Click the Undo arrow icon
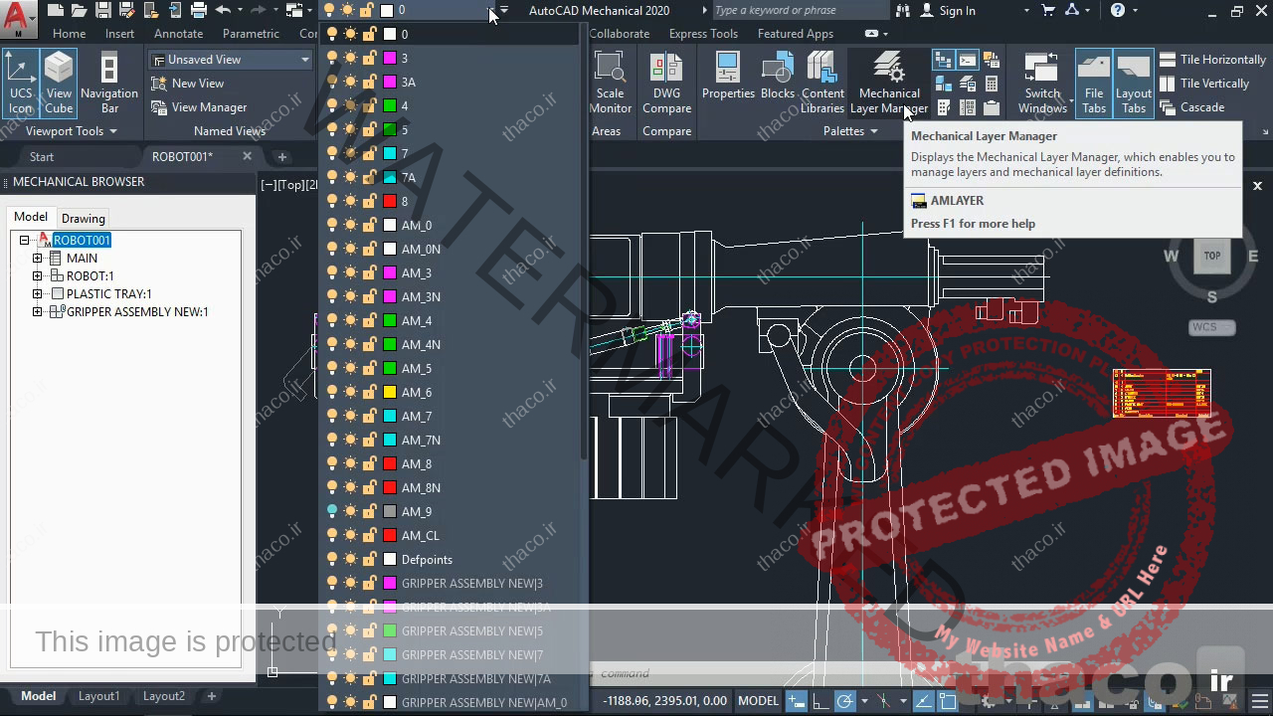Screen dimensions: 1273x716 coord(223,10)
